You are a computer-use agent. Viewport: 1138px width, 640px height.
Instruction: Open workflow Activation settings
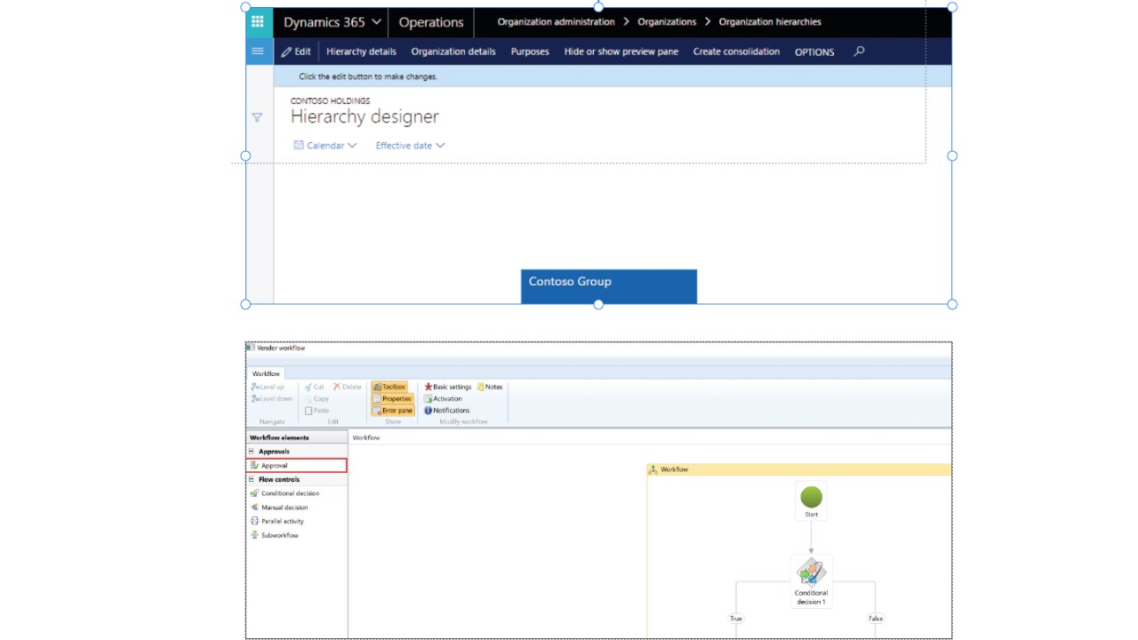tap(443, 398)
